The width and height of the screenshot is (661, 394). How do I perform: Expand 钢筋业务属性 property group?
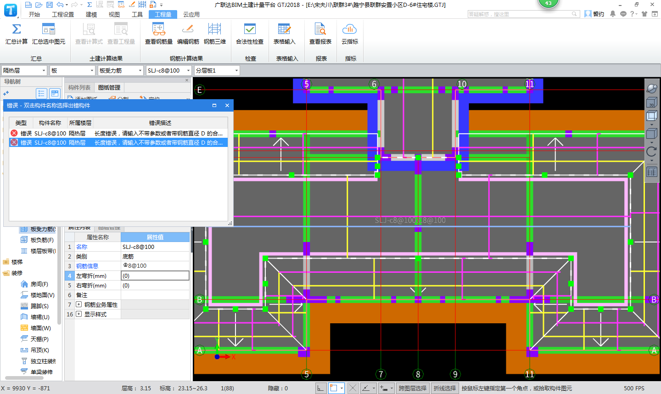pyautogui.click(x=79, y=304)
